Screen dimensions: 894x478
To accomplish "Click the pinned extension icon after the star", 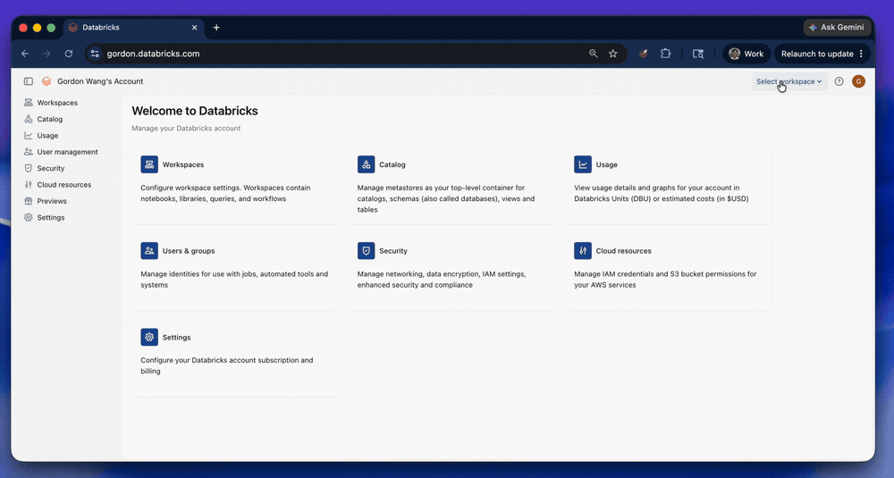I will [643, 54].
